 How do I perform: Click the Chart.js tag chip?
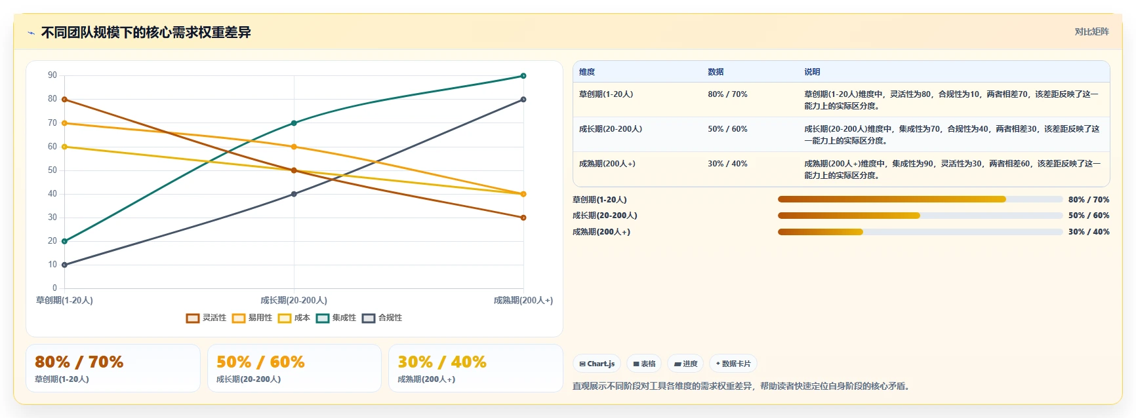coord(597,364)
